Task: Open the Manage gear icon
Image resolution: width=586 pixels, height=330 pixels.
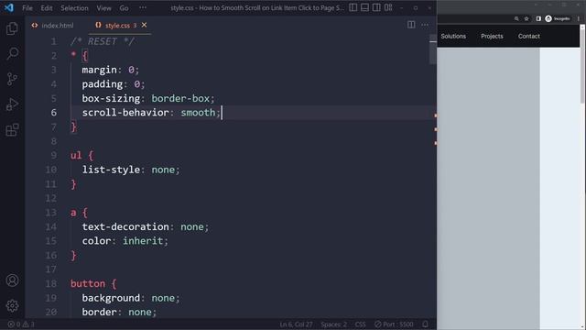Action: [x=12, y=305]
